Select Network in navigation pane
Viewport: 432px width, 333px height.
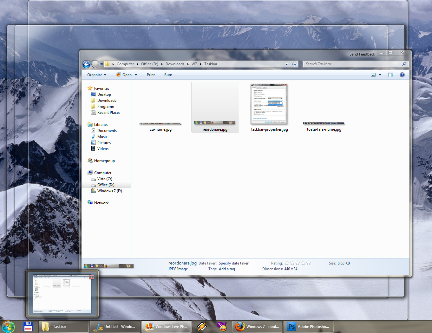98,203
